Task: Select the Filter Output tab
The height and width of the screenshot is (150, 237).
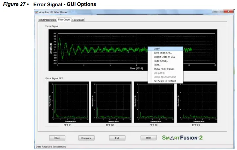Action: pos(64,20)
